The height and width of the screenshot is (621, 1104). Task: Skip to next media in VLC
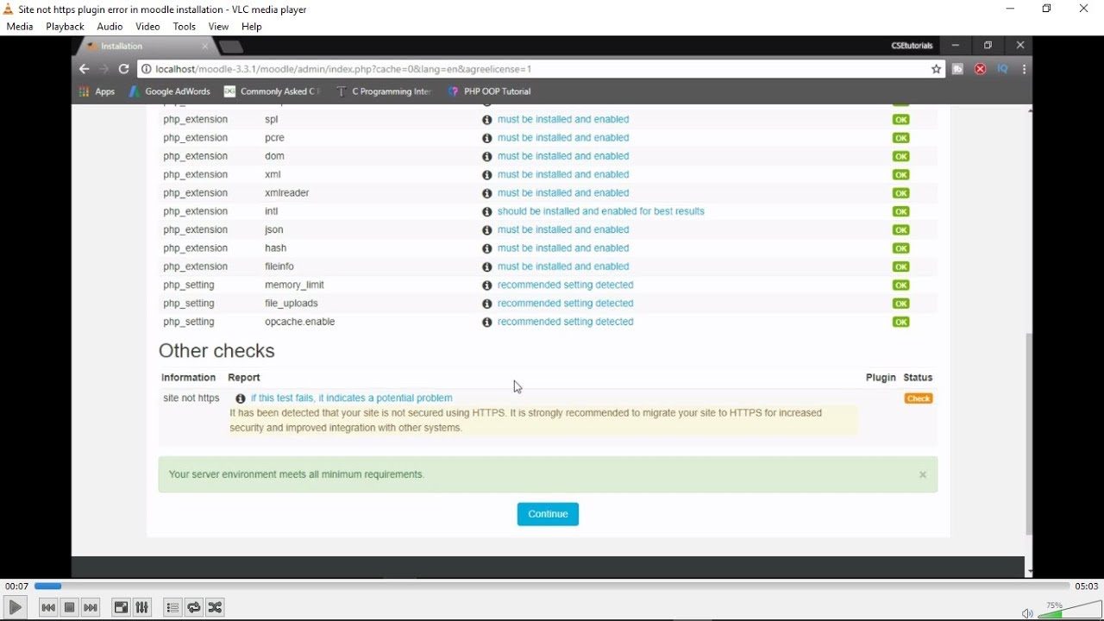91,608
